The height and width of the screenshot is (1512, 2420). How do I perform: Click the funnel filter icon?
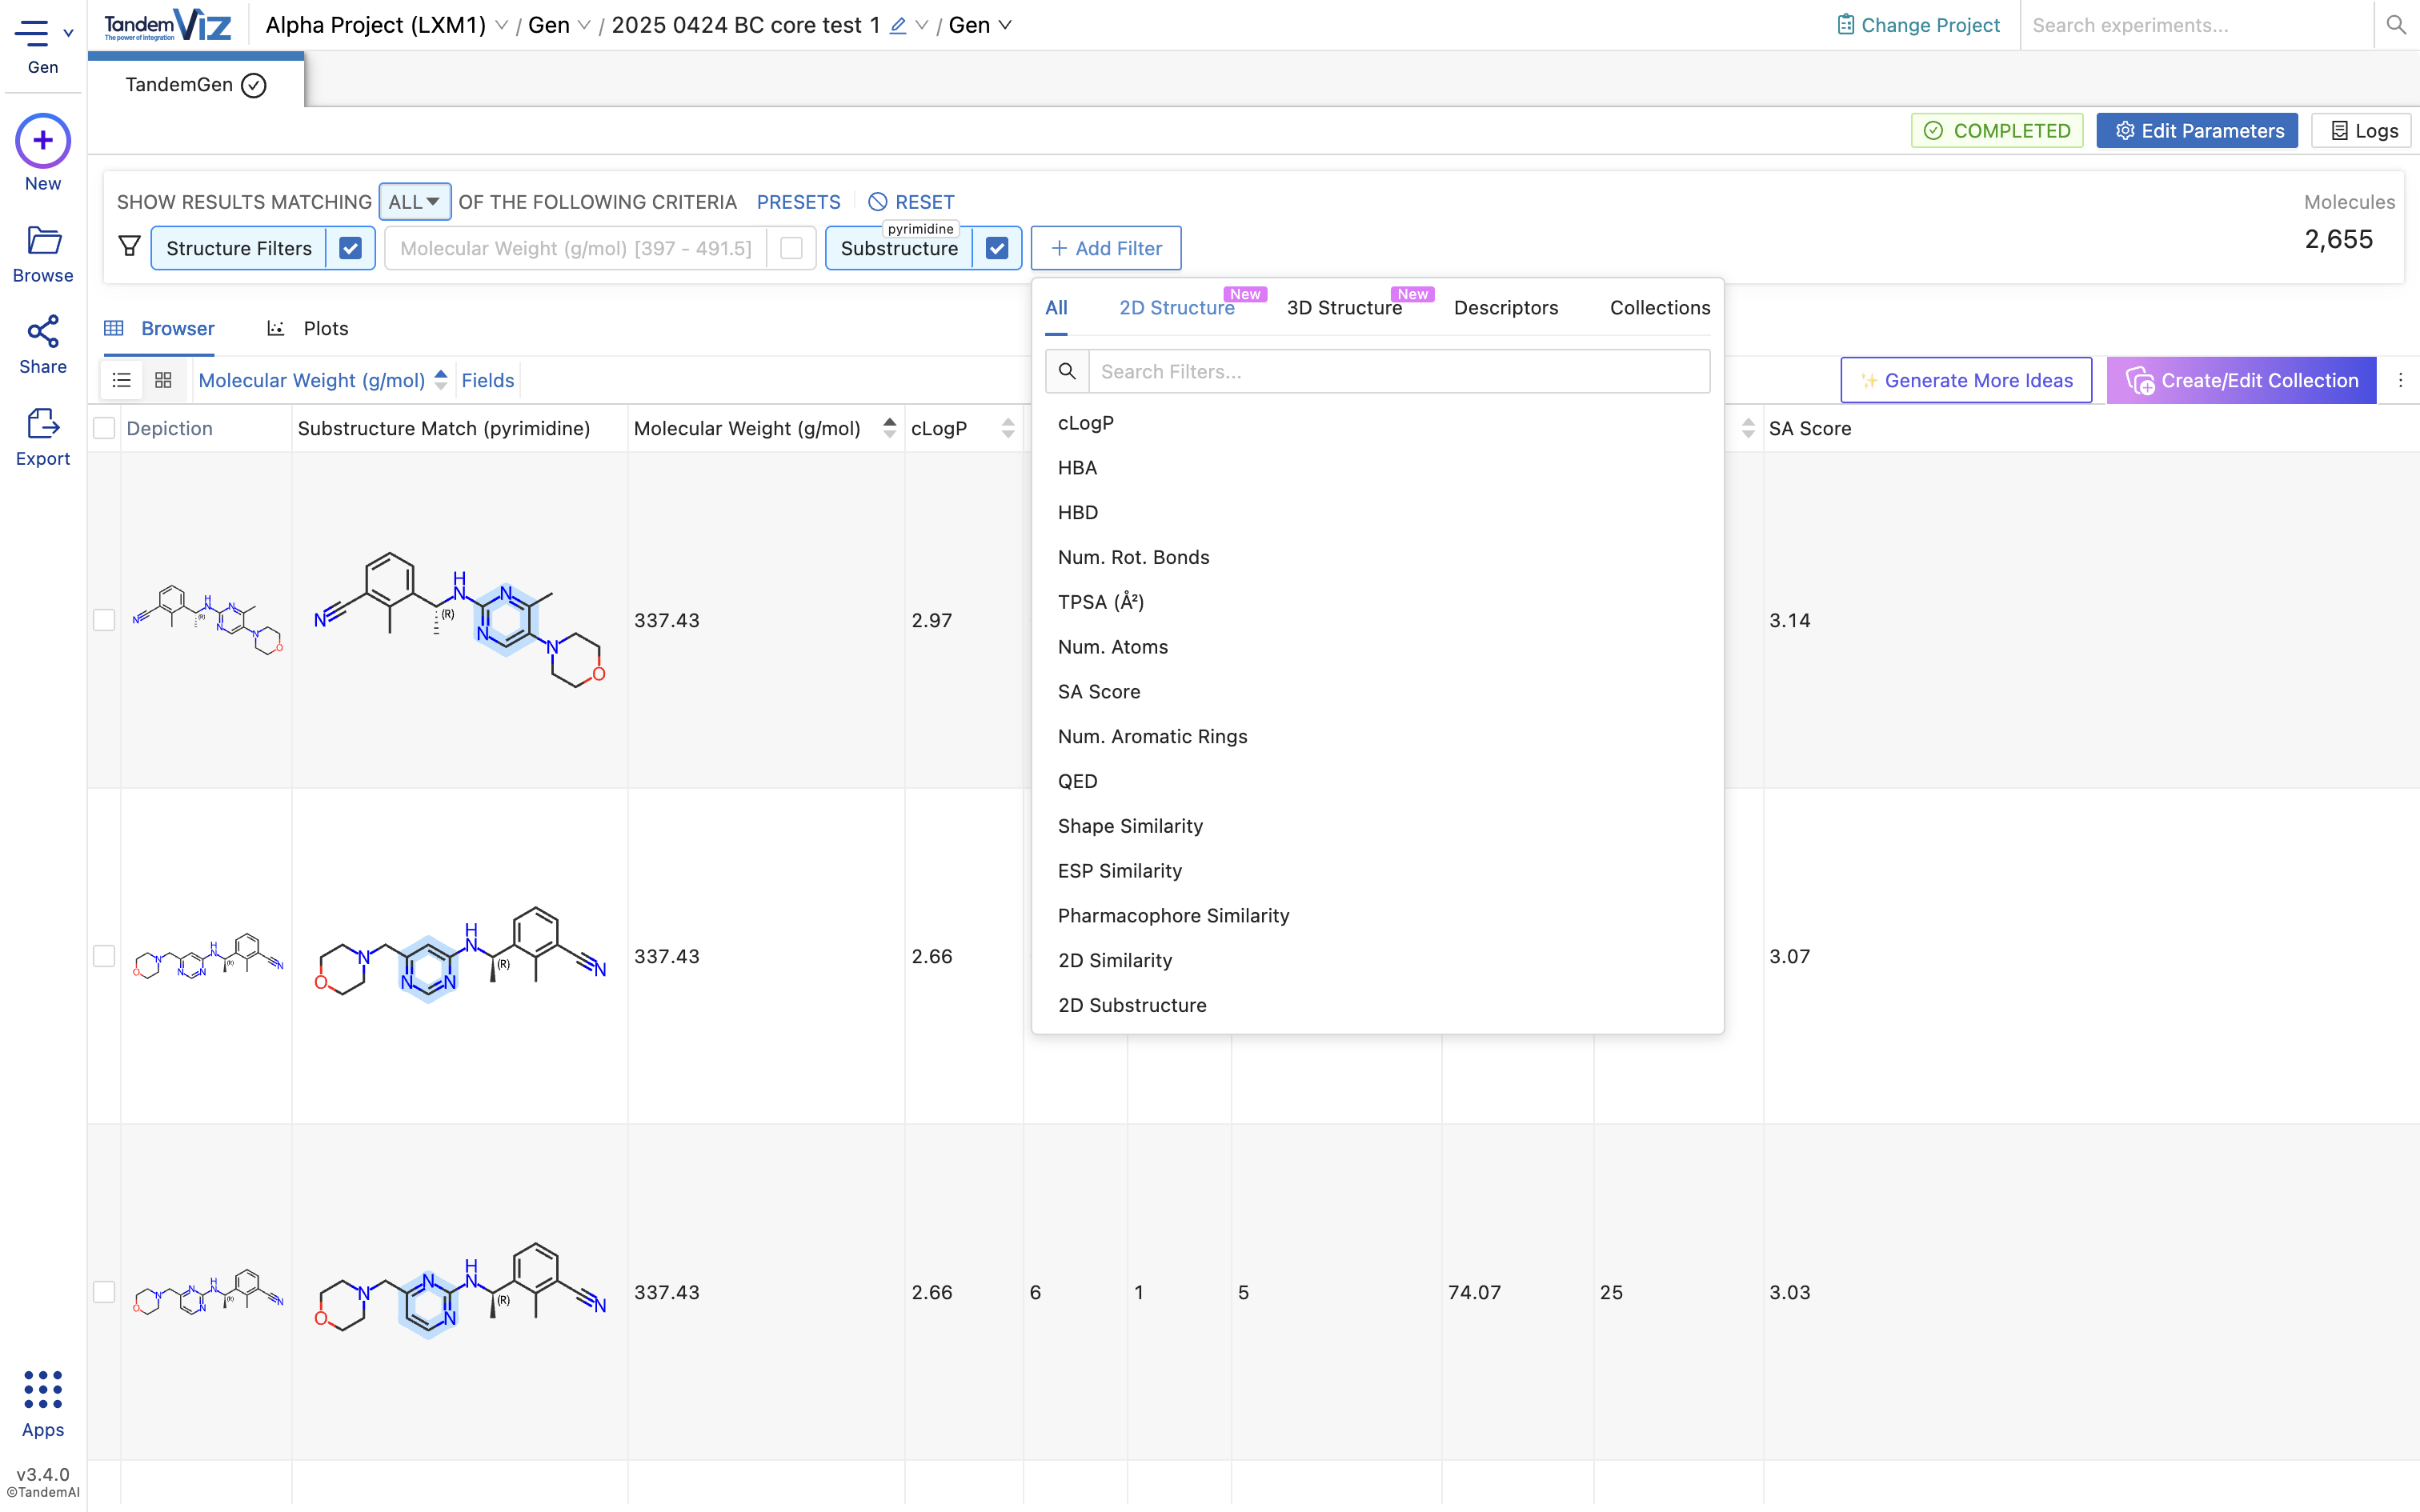(129, 247)
